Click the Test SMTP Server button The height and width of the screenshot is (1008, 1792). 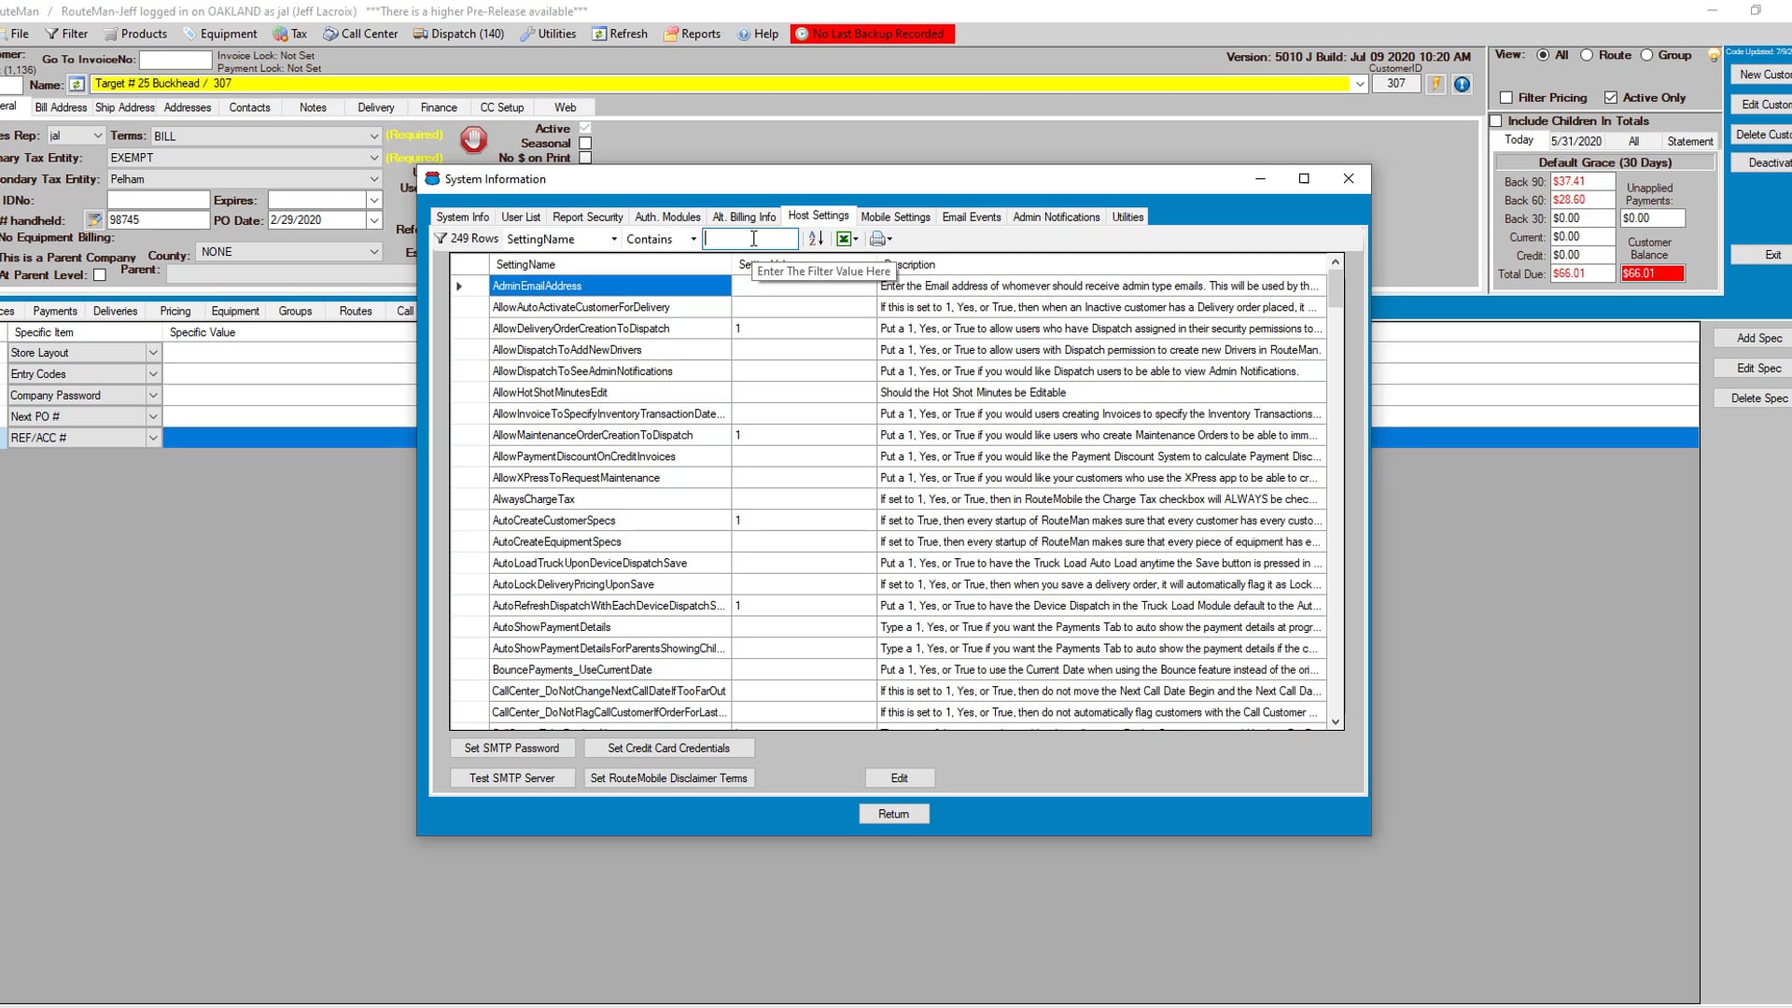pos(511,777)
